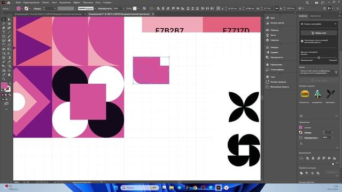This screenshot has width=342, height=192.
Task: Open the Экспорт ресурсов panel
Action: (x=276, y=82)
